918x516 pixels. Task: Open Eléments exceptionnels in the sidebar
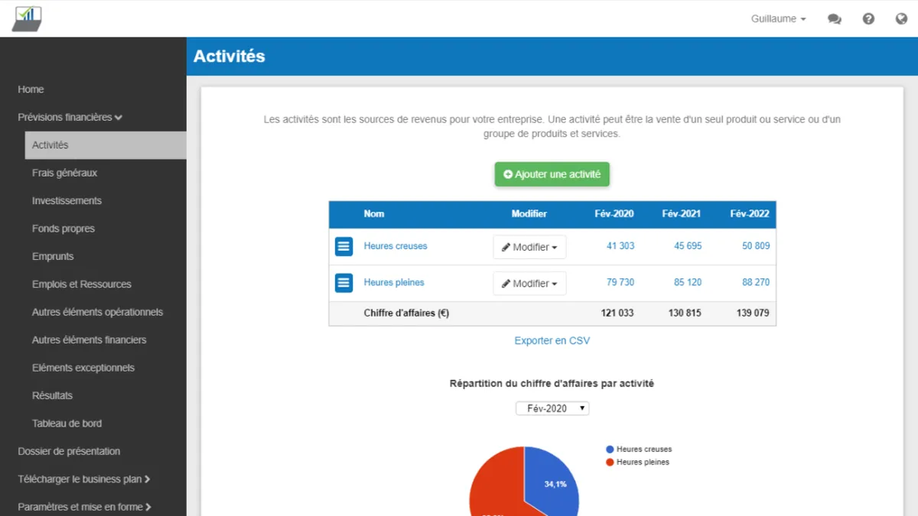83,368
